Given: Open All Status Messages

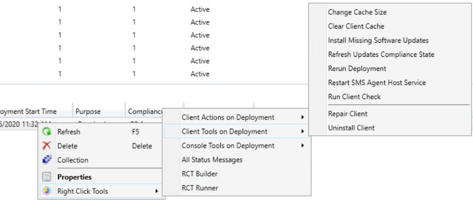Looking at the screenshot, I should tap(236, 160).
